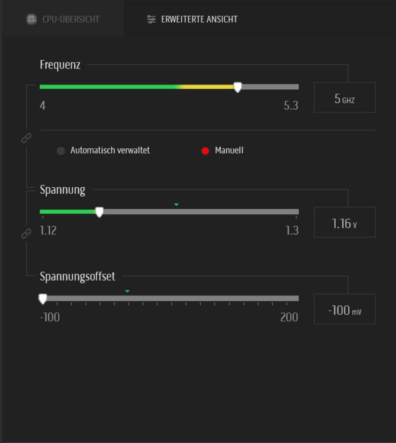Click the 1.3 maximum voltage label
The height and width of the screenshot is (443, 396).
(292, 230)
